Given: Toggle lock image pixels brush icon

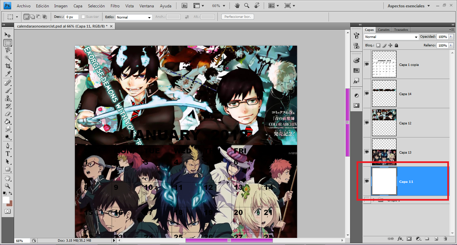Looking at the screenshot, I should click(384, 45).
